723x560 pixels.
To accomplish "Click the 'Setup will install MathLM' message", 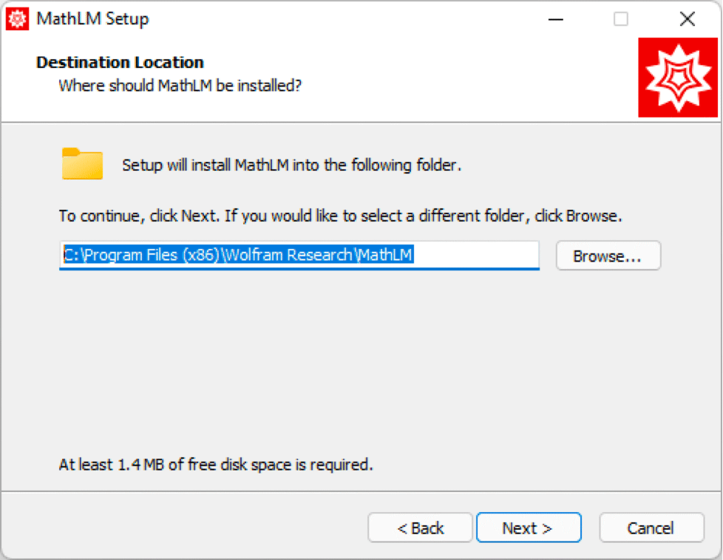I will point(291,165).
